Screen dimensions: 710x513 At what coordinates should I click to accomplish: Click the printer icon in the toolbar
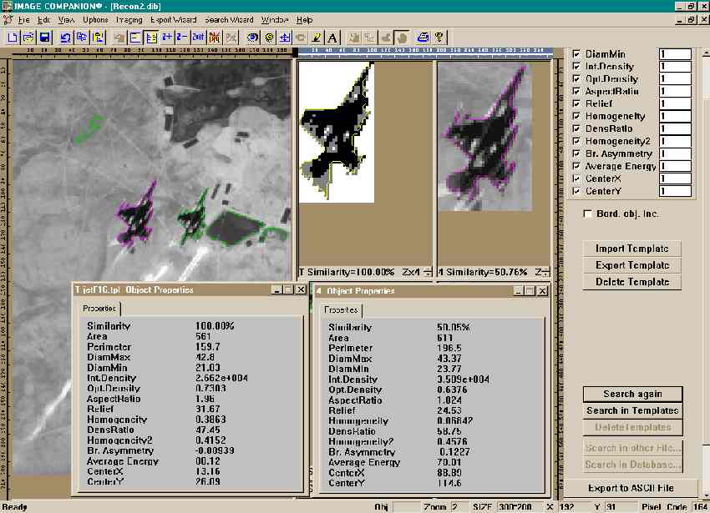click(423, 37)
